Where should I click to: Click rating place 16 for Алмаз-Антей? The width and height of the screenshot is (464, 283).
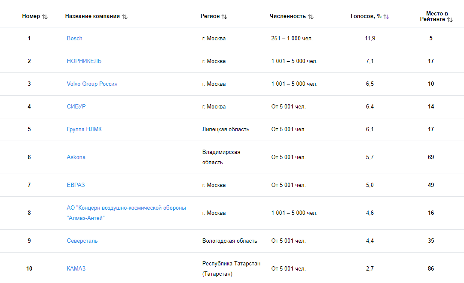[431, 213]
